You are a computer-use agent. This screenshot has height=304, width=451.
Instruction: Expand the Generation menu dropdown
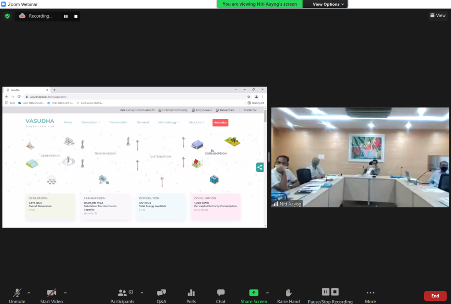click(91, 122)
